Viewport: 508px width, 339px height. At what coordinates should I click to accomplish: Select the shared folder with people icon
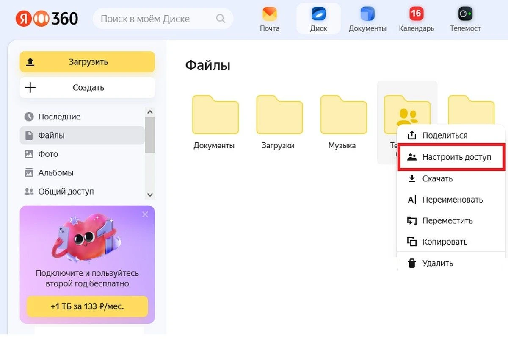pos(407,111)
